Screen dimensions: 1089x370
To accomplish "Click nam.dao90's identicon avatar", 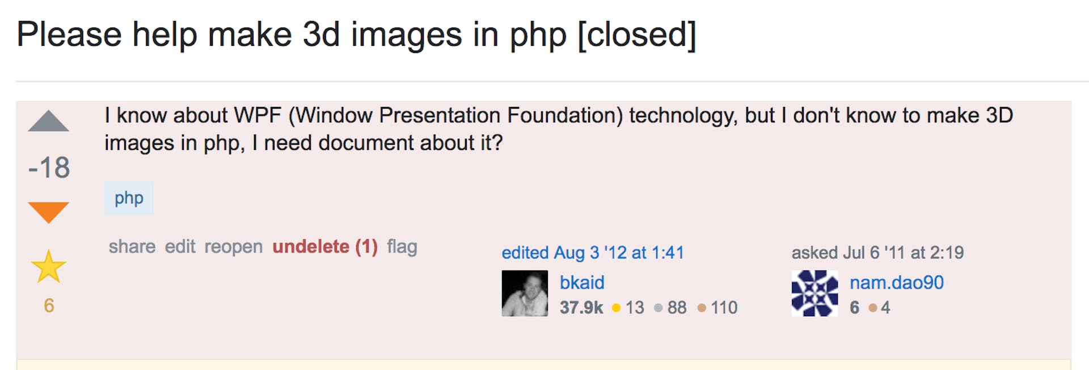I will (x=814, y=293).
